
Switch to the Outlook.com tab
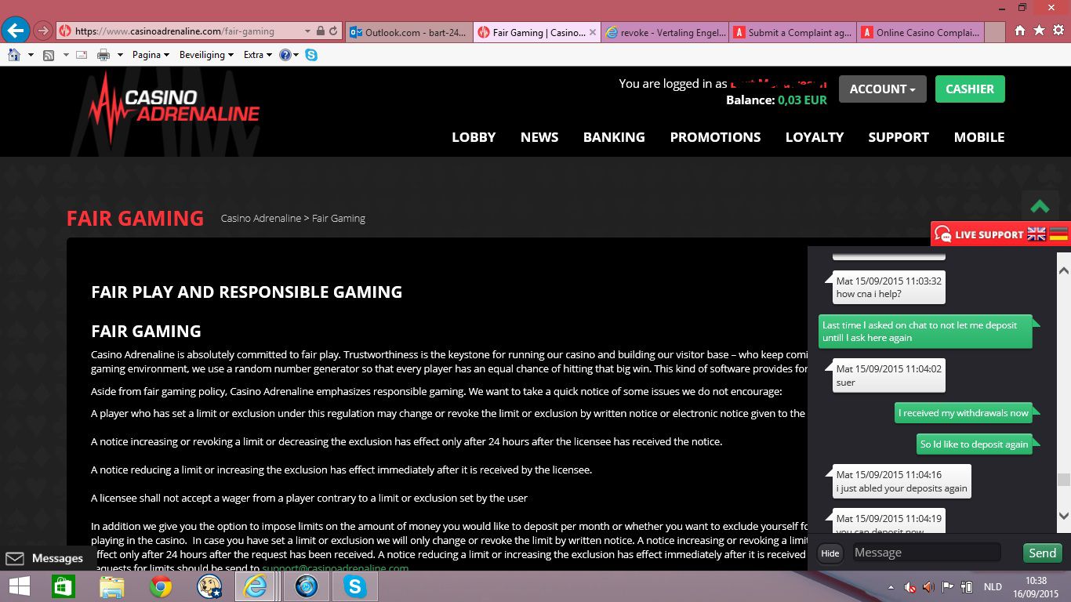[x=408, y=32]
